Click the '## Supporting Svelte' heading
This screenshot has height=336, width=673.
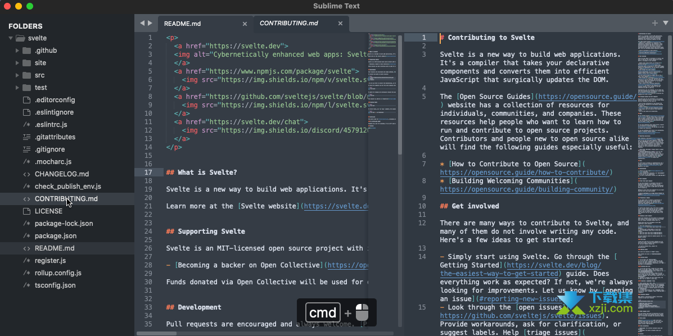[x=206, y=231]
